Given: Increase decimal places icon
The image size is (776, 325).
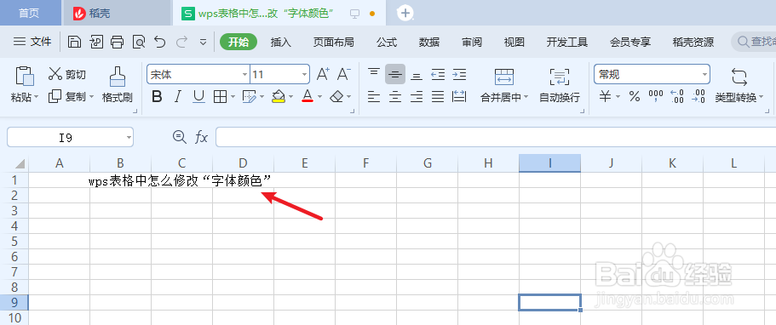Looking at the screenshot, I should [x=677, y=96].
